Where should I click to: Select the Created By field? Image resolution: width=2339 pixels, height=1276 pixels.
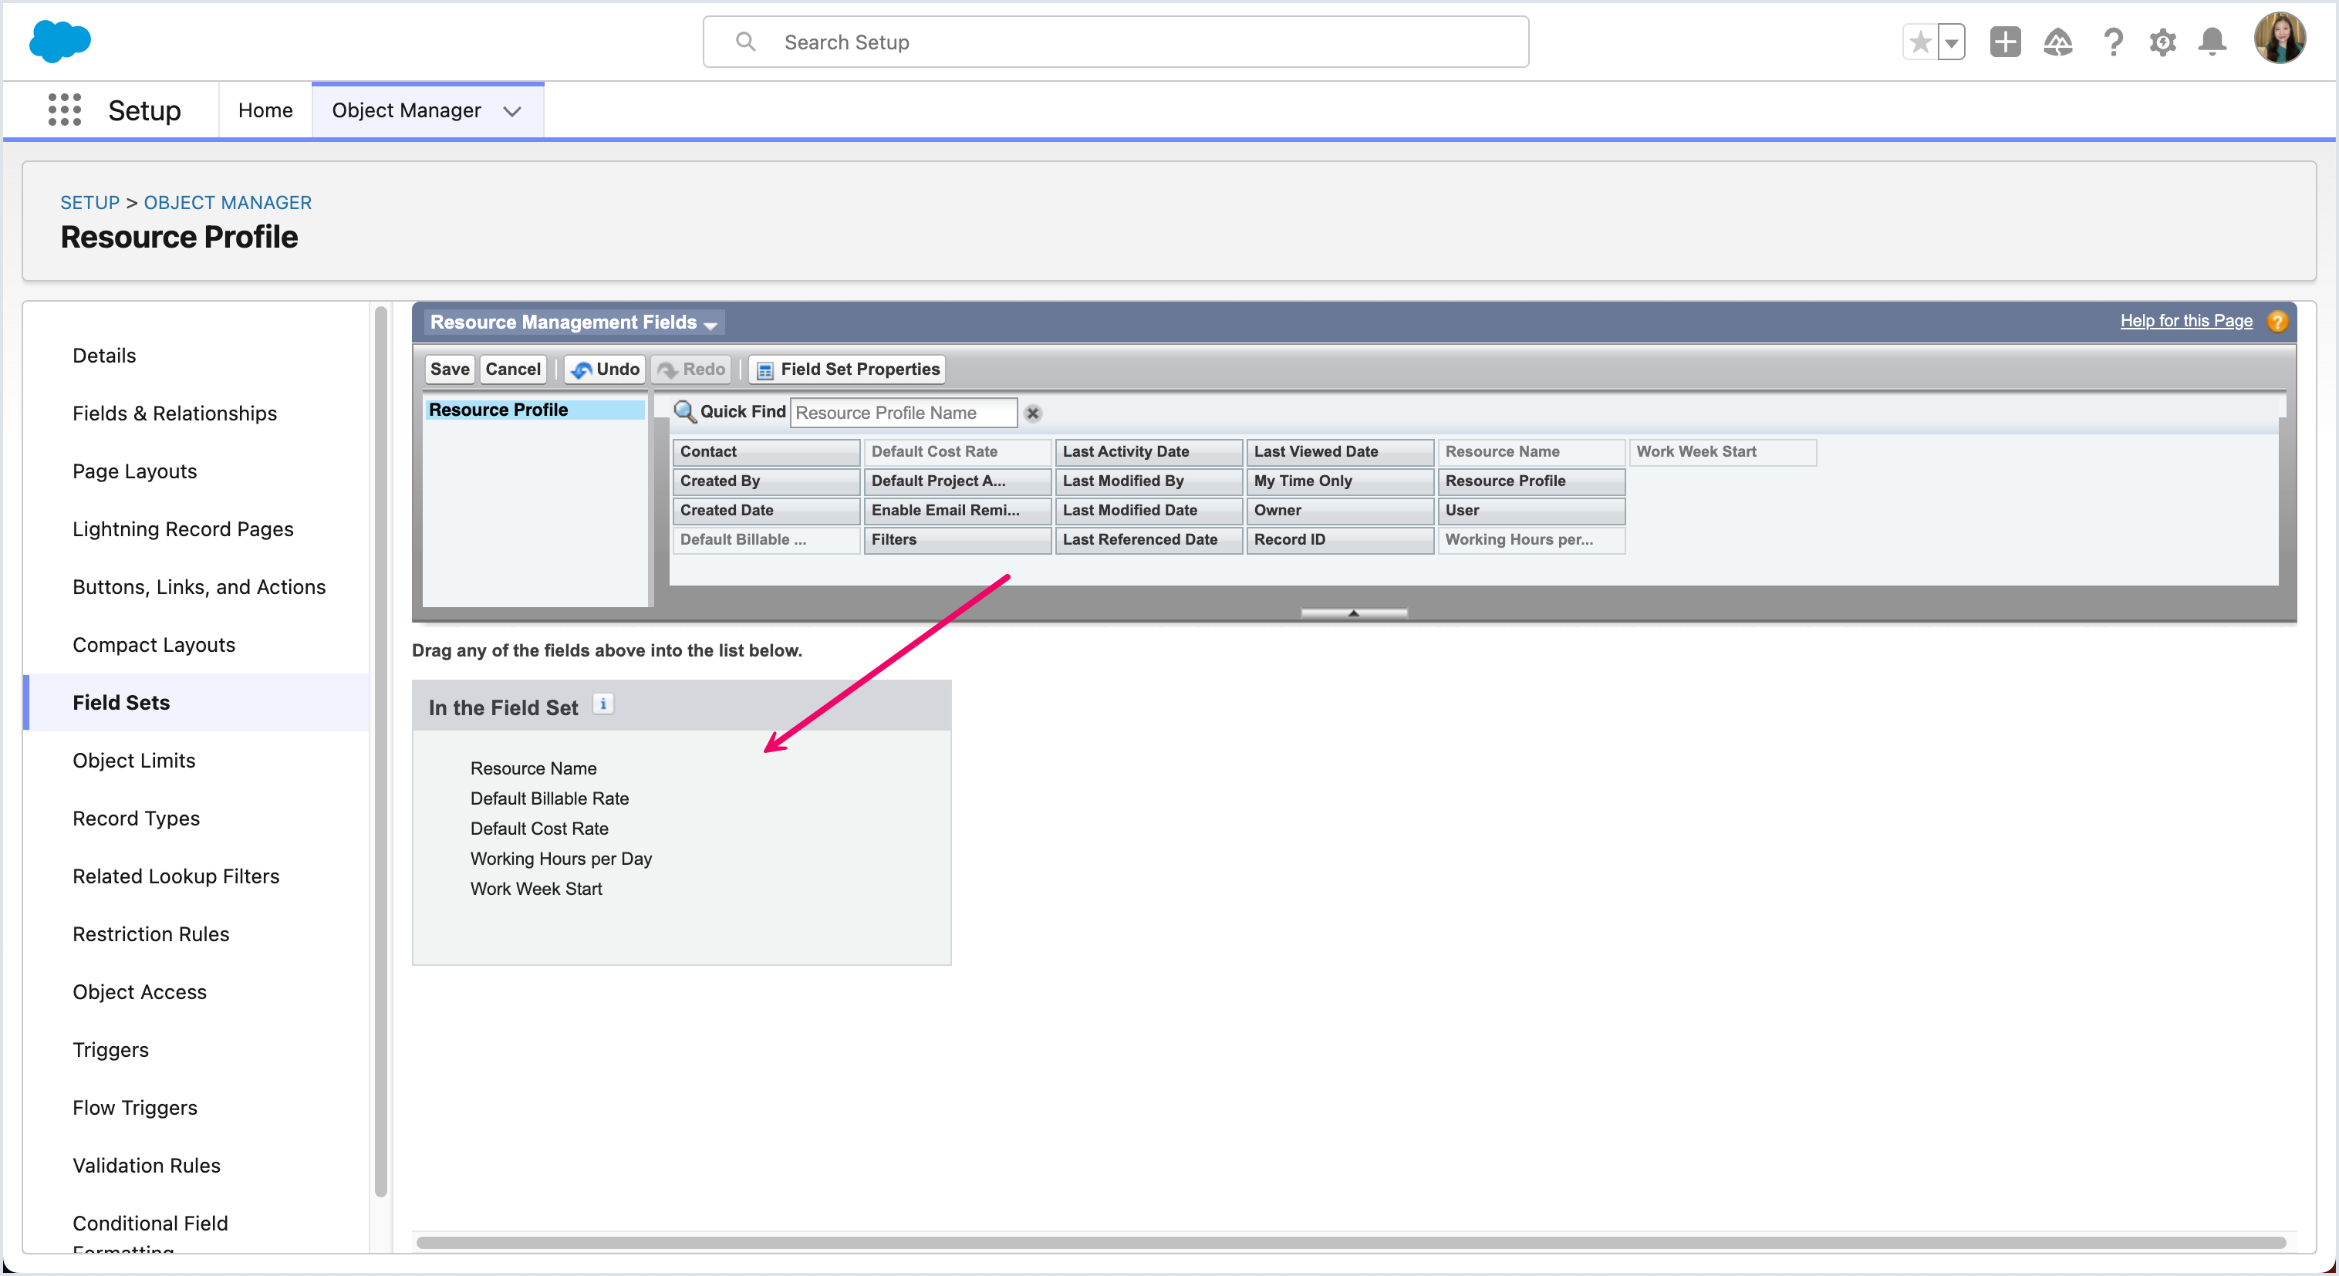click(x=766, y=481)
